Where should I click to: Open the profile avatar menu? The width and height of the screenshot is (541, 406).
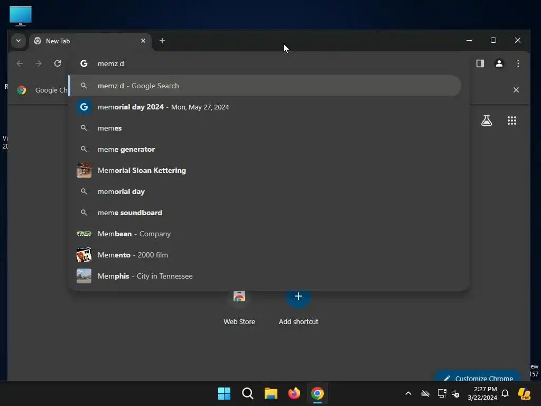click(x=499, y=63)
